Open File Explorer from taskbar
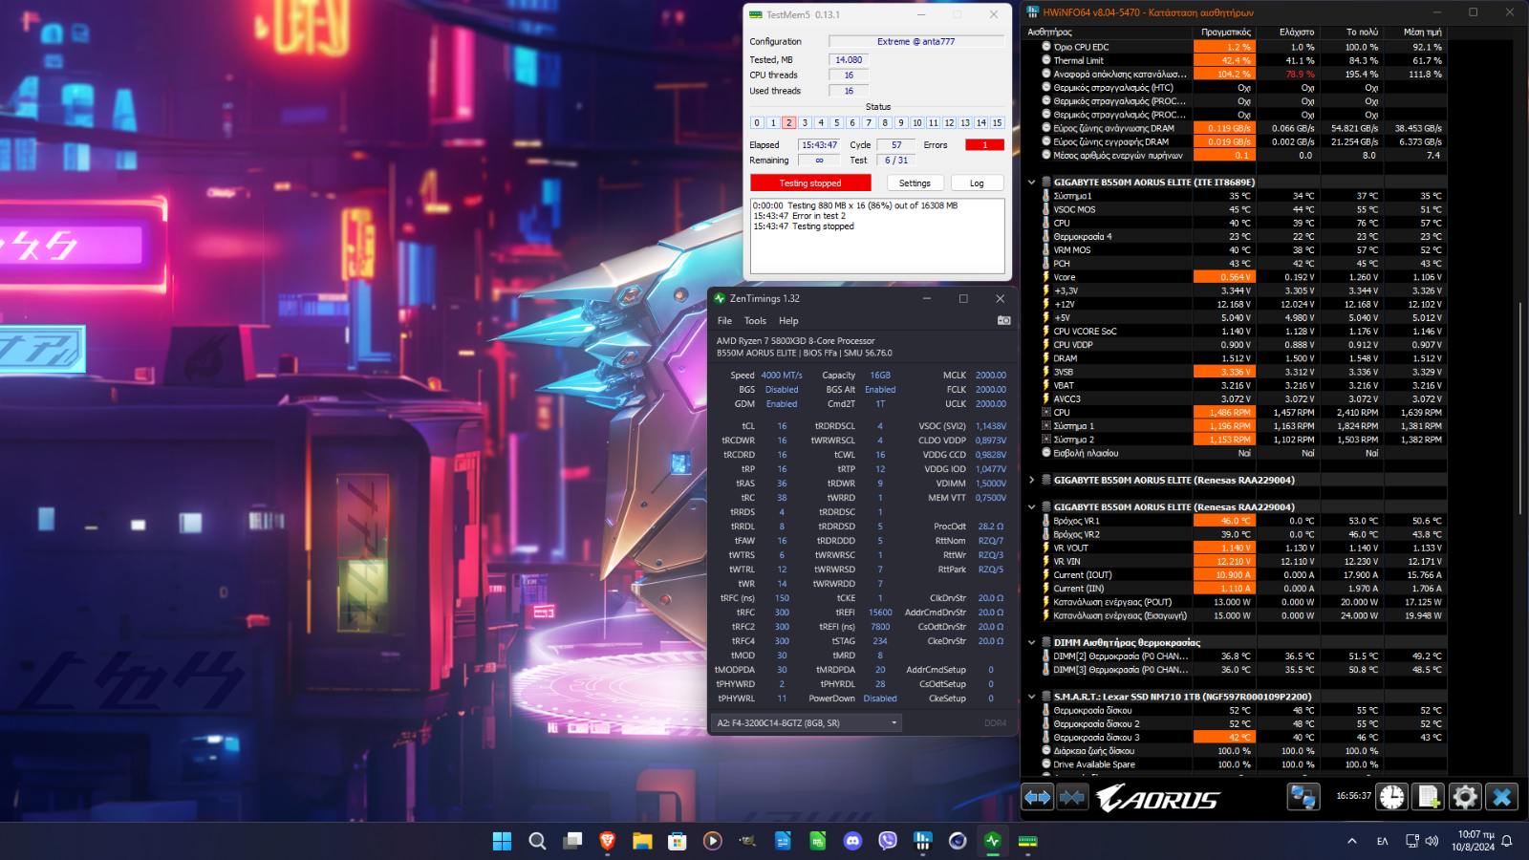 tap(642, 841)
